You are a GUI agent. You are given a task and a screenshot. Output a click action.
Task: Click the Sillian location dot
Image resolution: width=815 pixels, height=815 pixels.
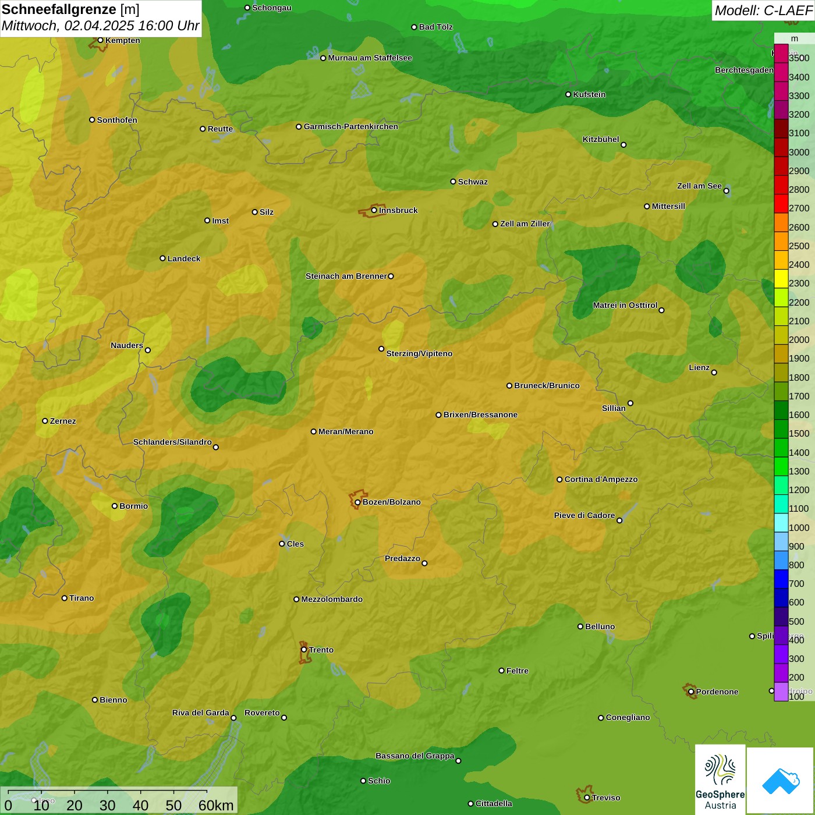[x=630, y=403]
